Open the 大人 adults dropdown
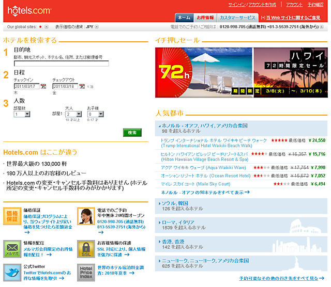 click(73, 114)
